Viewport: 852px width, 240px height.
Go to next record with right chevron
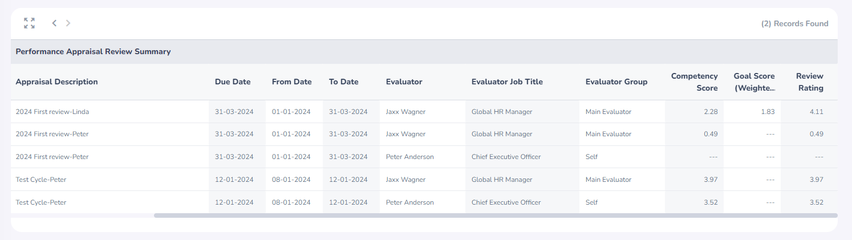click(x=68, y=23)
